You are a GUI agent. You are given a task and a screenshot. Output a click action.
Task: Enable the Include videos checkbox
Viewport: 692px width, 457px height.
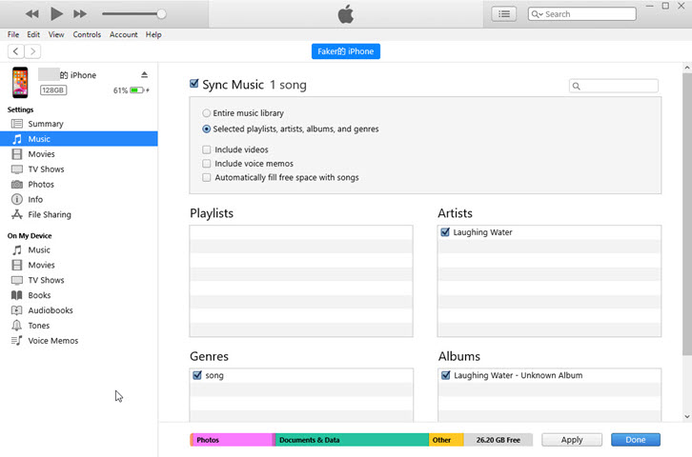pyautogui.click(x=207, y=149)
